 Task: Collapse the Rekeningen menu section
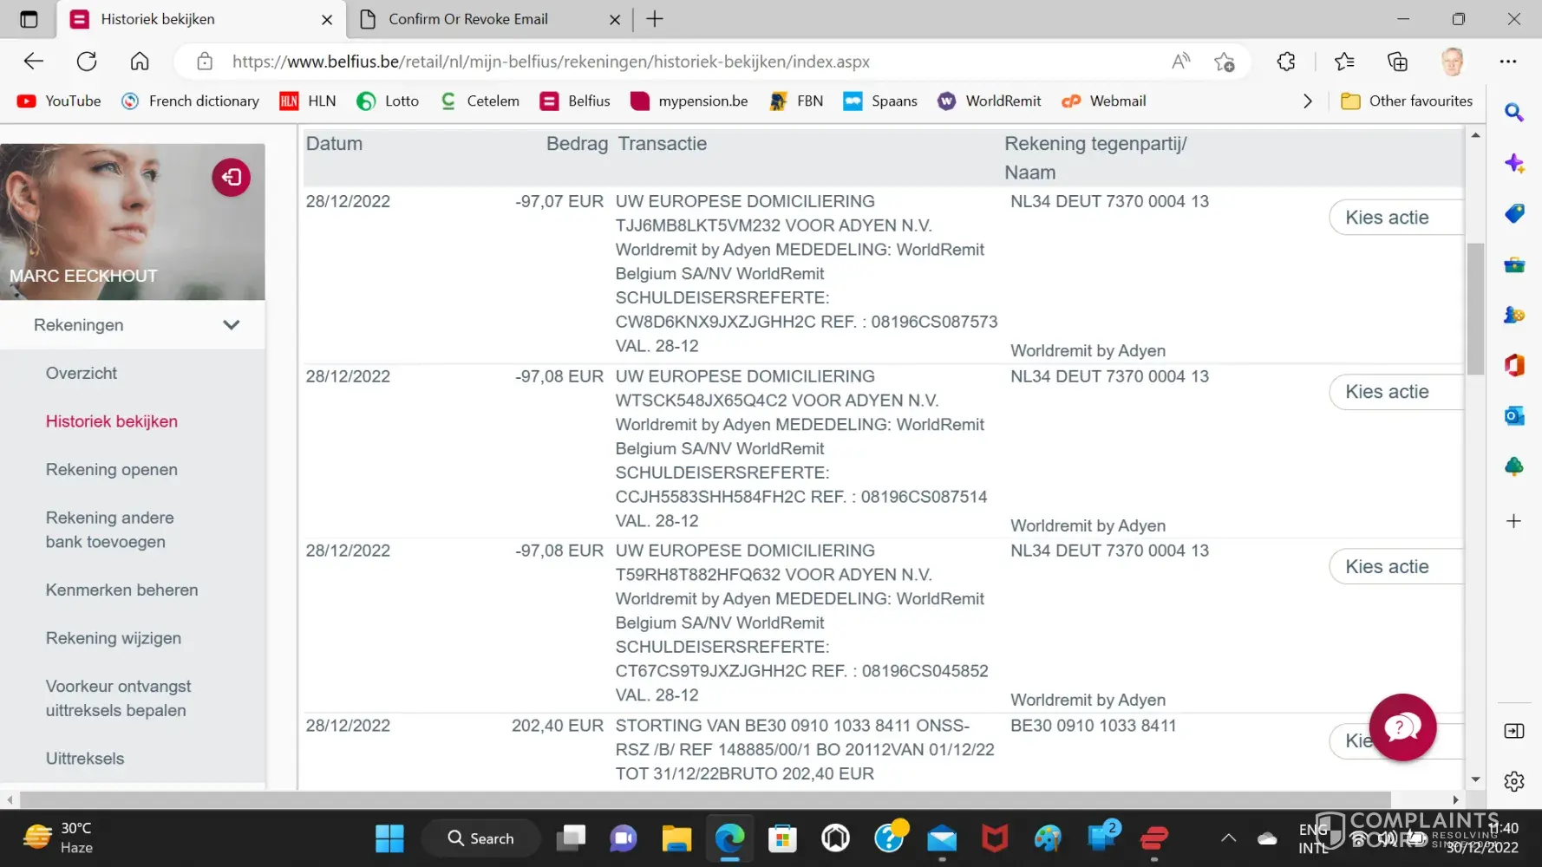point(231,325)
